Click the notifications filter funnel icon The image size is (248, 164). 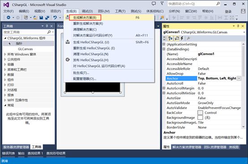[x=162, y=3]
